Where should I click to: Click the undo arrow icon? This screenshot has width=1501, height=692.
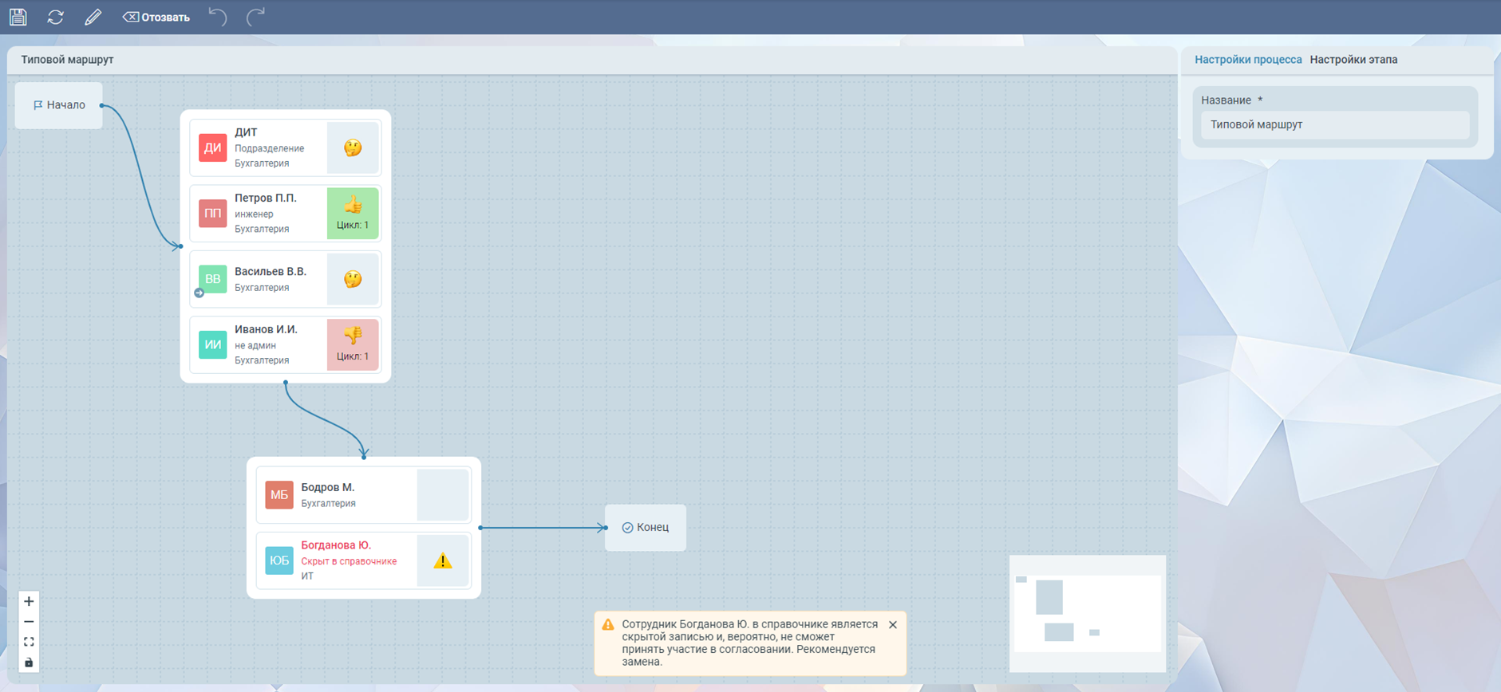tap(217, 17)
